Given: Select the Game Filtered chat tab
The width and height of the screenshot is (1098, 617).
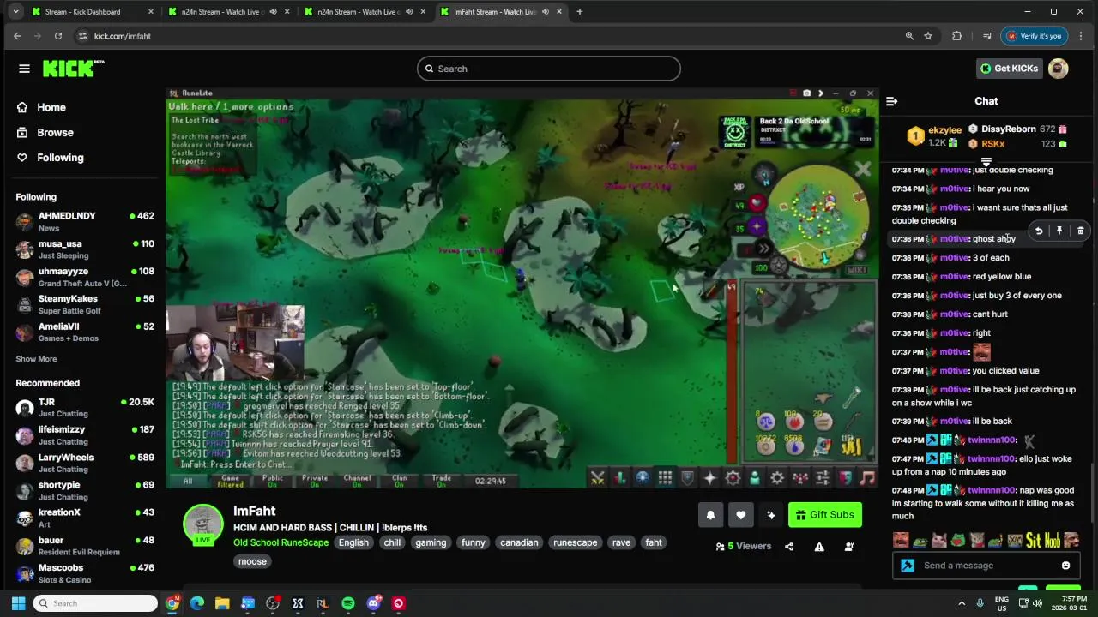Looking at the screenshot, I should tap(230, 481).
